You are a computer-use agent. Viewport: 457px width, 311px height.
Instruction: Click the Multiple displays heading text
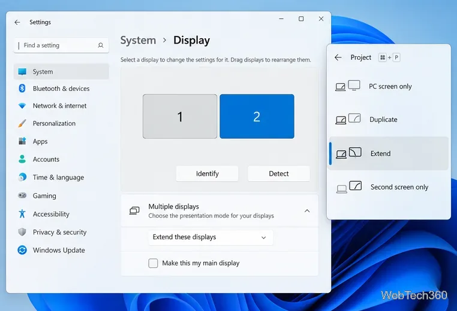coord(174,206)
